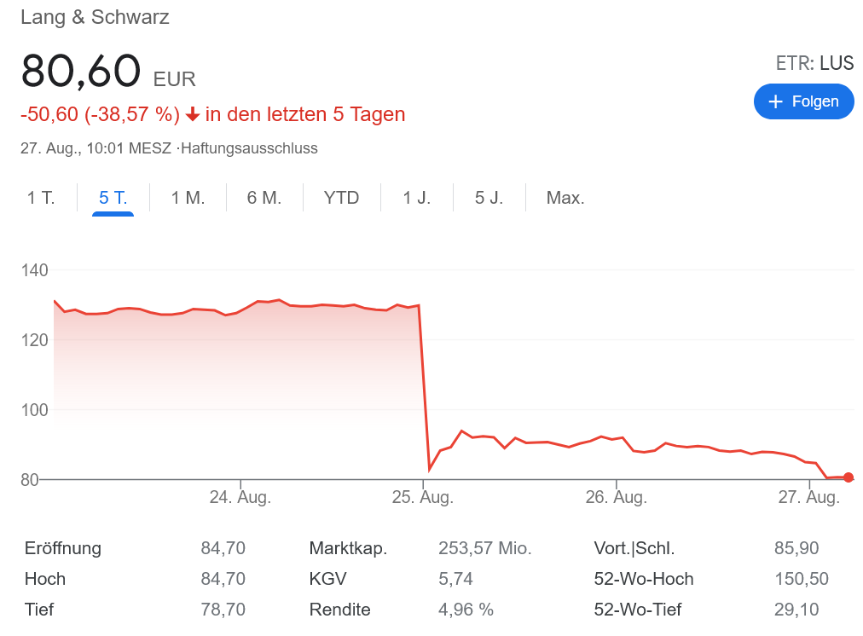Click the red endpoint dot on chart
The image size is (863, 636).
(x=848, y=477)
